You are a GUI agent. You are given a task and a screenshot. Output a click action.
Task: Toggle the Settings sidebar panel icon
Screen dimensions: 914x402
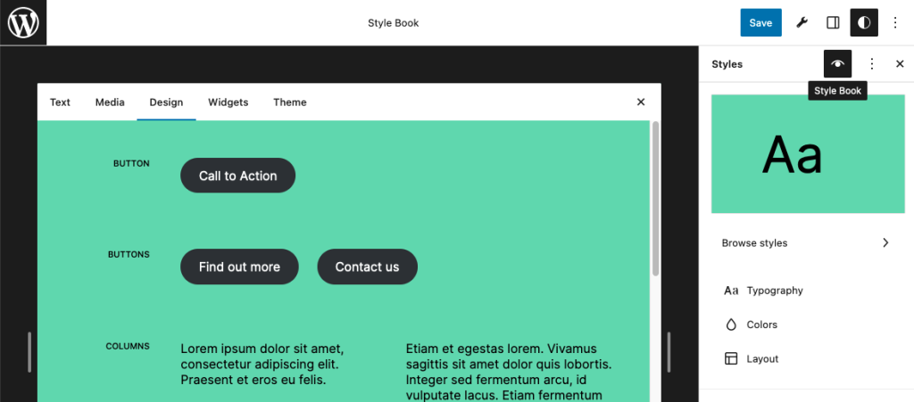click(833, 22)
